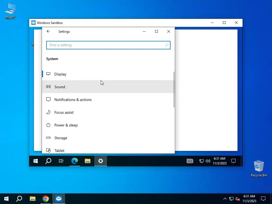Focus the Find a setting search box
This screenshot has height=204, width=272.
pyautogui.click(x=108, y=45)
